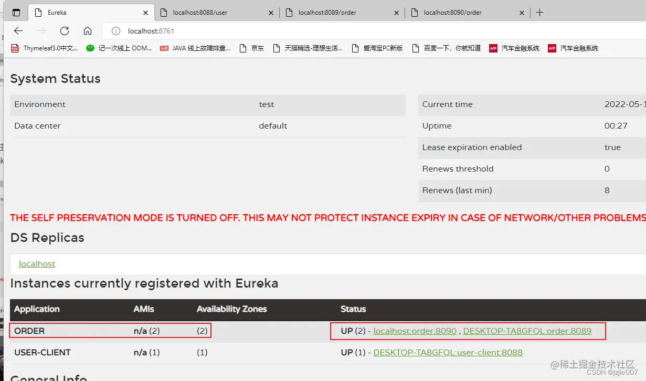This screenshot has width=646, height=381.
Task: Select the Data center value default
Action: [273, 126]
